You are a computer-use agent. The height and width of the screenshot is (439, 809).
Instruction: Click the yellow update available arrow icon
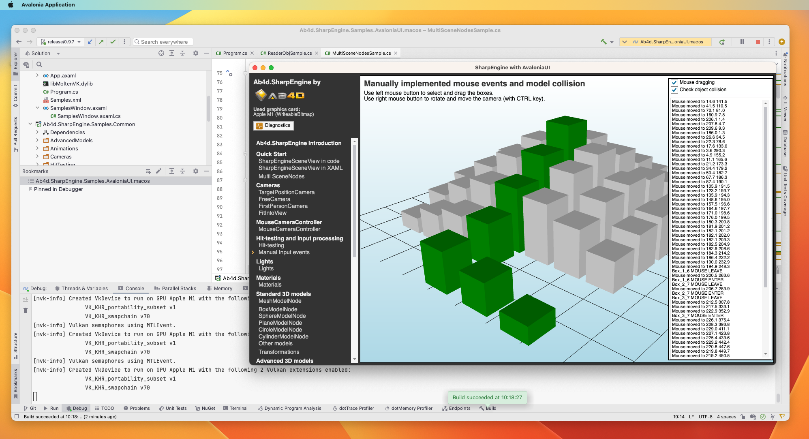pyautogui.click(x=782, y=42)
